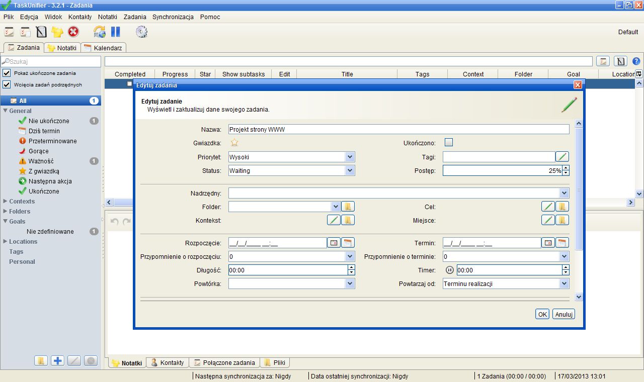
Task: Click the pencil edit icon beside Tagi
Action: [562, 156]
